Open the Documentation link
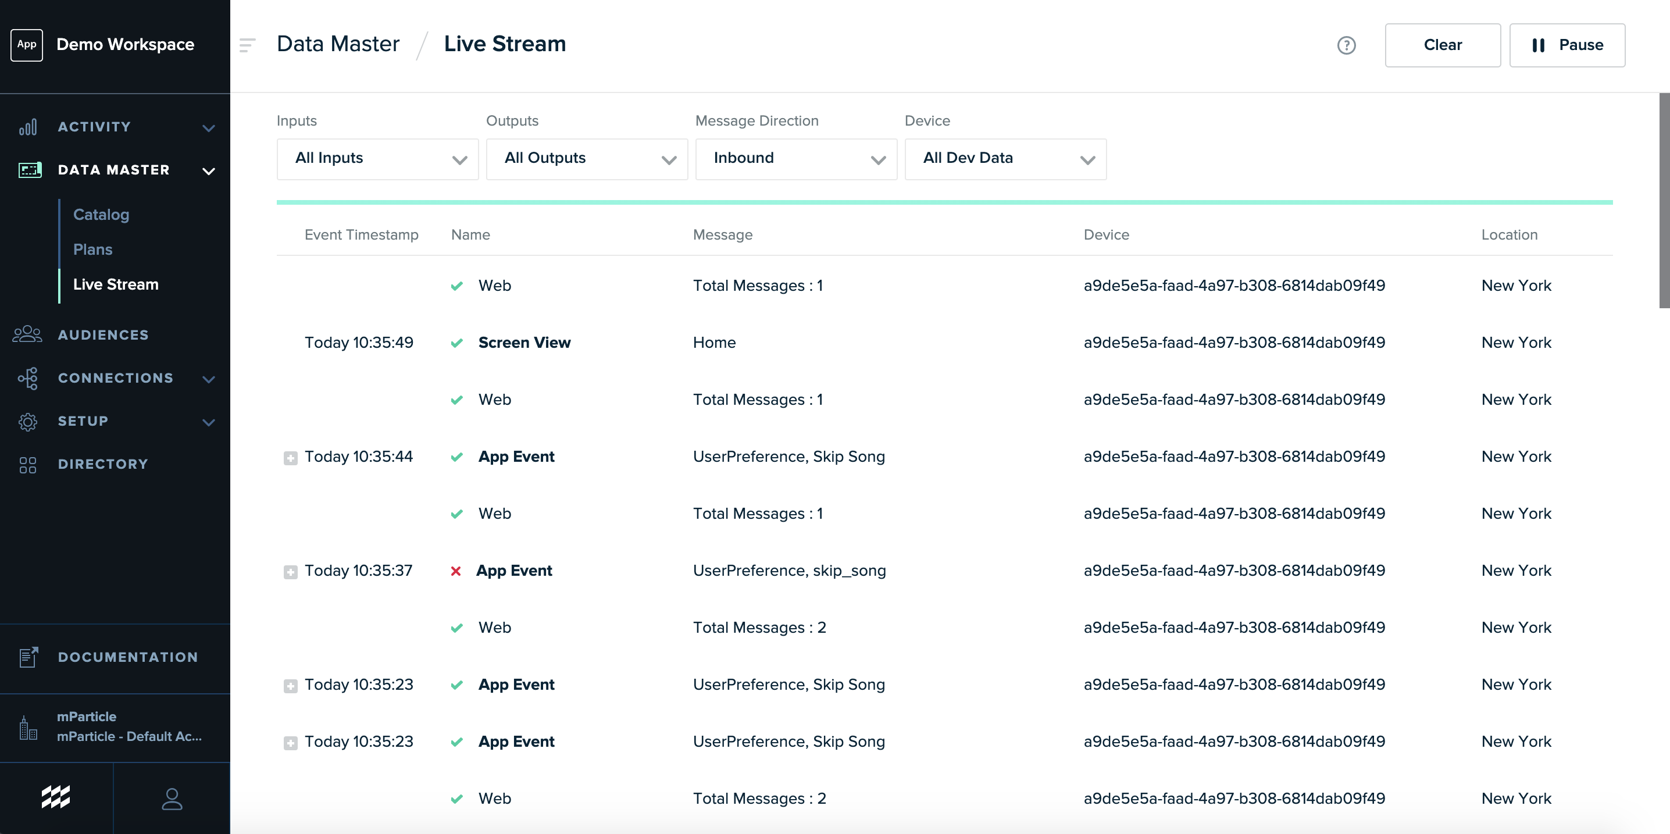Screen dimensions: 1670x834 [128, 657]
